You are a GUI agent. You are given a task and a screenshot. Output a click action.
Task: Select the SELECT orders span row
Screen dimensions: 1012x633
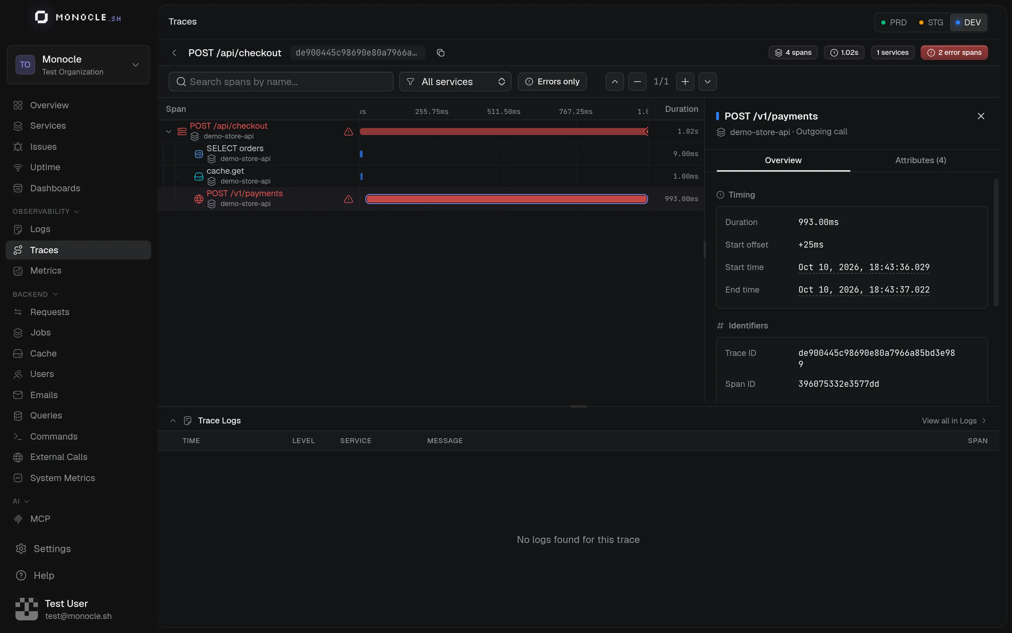[x=431, y=154]
